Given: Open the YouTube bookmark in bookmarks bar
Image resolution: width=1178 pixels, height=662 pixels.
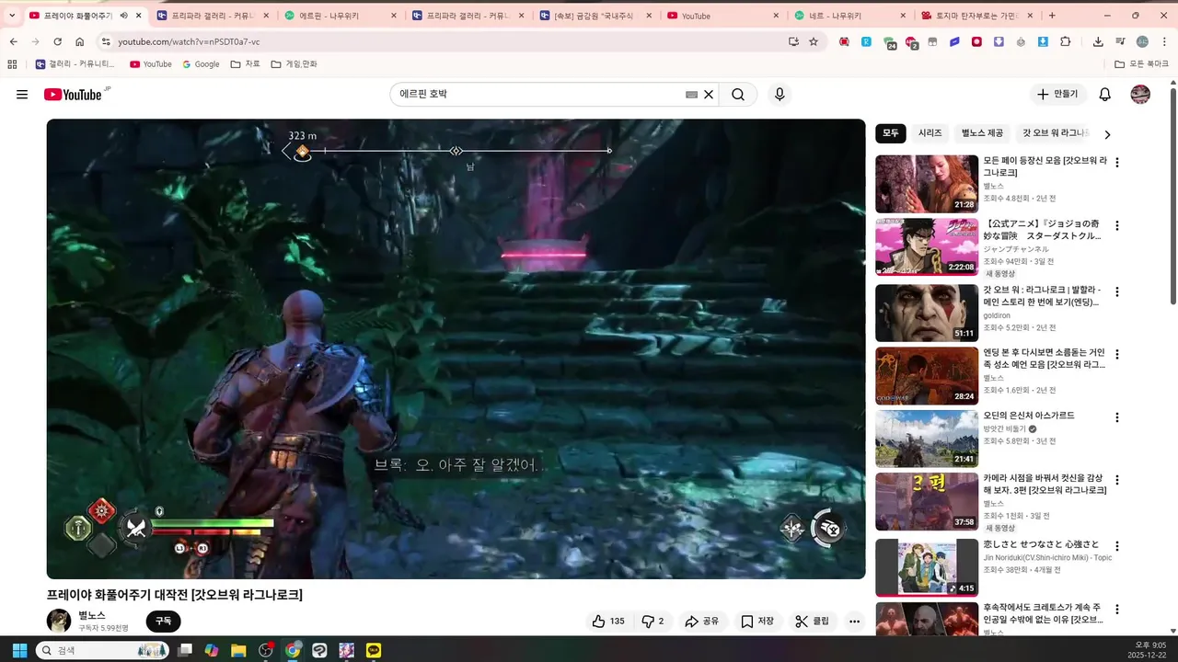Looking at the screenshot, I should (150, 64).
